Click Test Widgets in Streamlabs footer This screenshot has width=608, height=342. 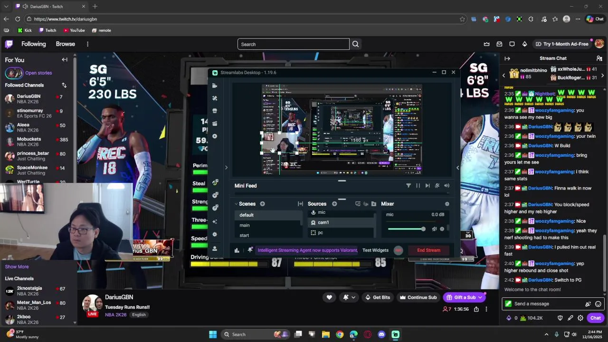tap(375, 250)
